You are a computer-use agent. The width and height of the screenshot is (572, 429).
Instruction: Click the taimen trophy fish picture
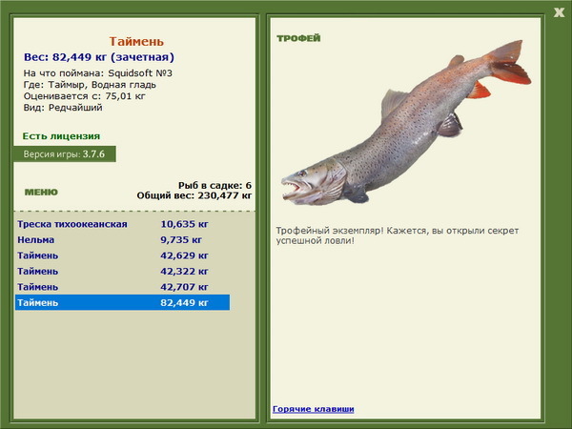pyautogui.click(x=406, y=123)
